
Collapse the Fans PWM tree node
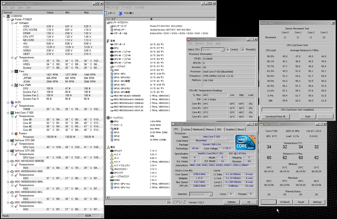pyautogui.click(x=12, y=85)
